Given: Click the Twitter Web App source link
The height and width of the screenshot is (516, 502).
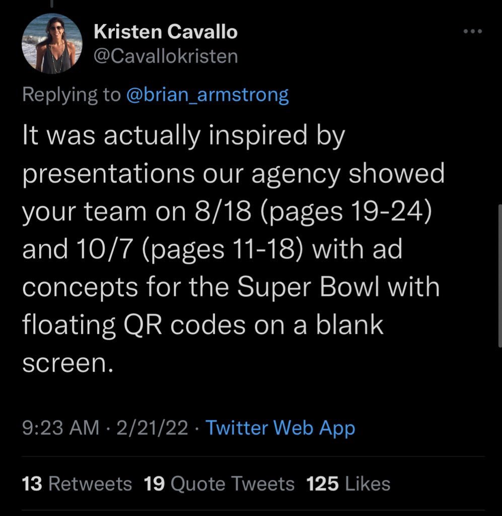Looking at the screenshot, I should [x=280, y=428].
